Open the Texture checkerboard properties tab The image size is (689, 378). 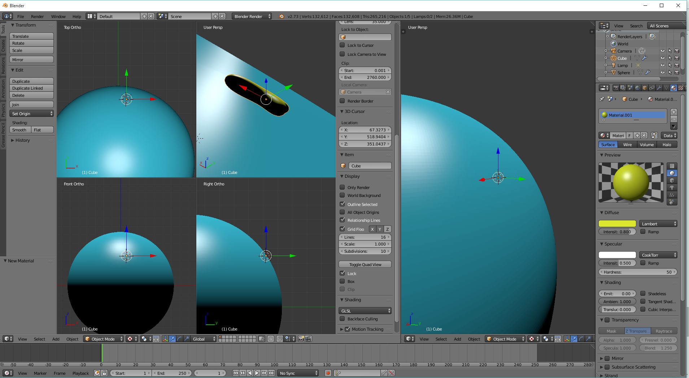680,88
